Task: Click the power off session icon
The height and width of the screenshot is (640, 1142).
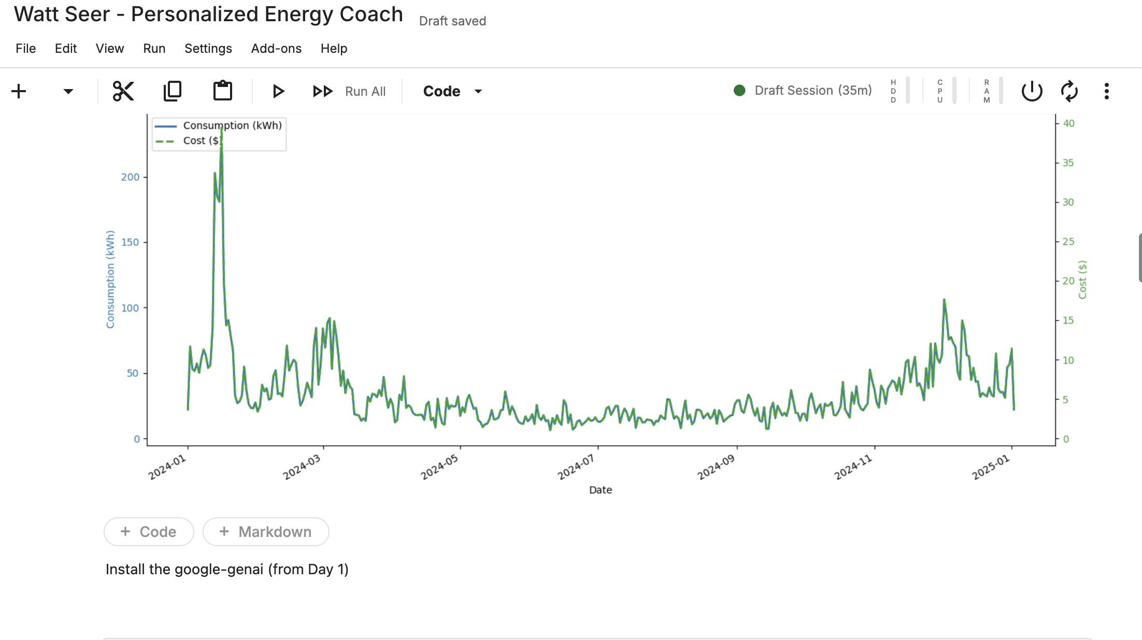Action: (x=1031, y=91)
